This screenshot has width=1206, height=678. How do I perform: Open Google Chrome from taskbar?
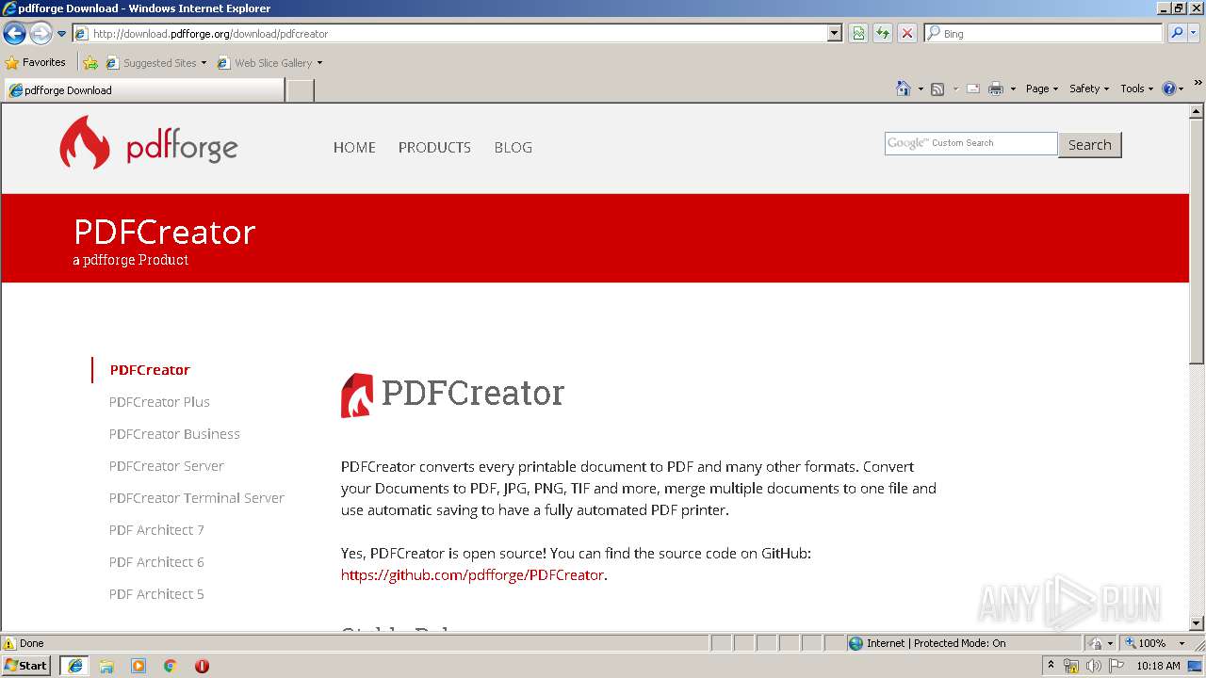[171, 666]
